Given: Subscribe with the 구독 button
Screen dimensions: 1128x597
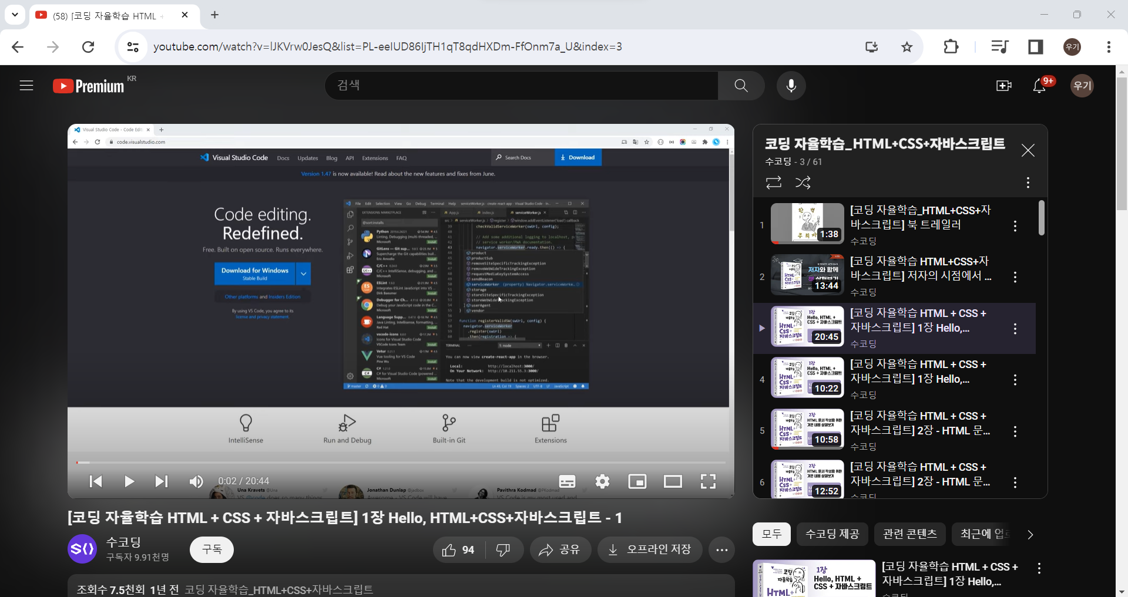Looking at the screenshot, I should [x=211, y=549].
